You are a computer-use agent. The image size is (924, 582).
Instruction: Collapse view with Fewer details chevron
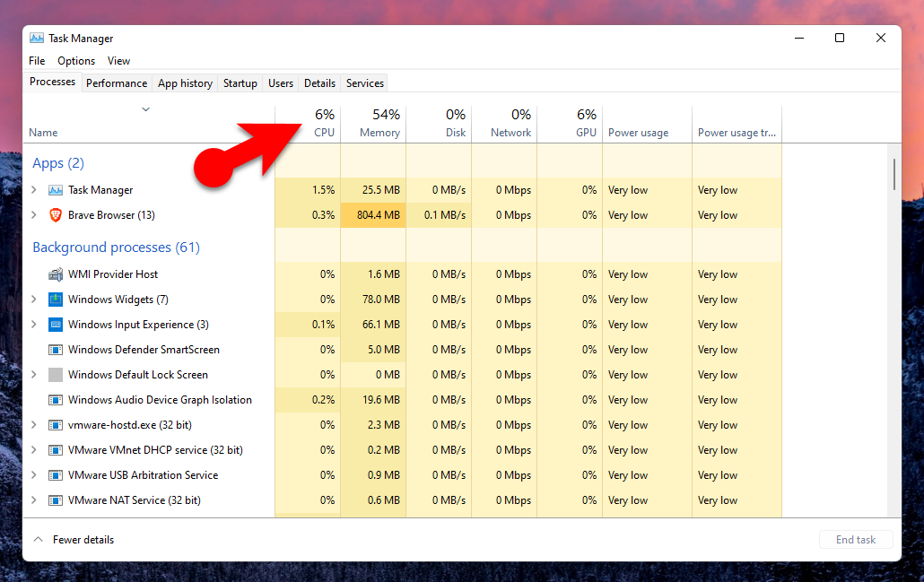pos(39,540)
